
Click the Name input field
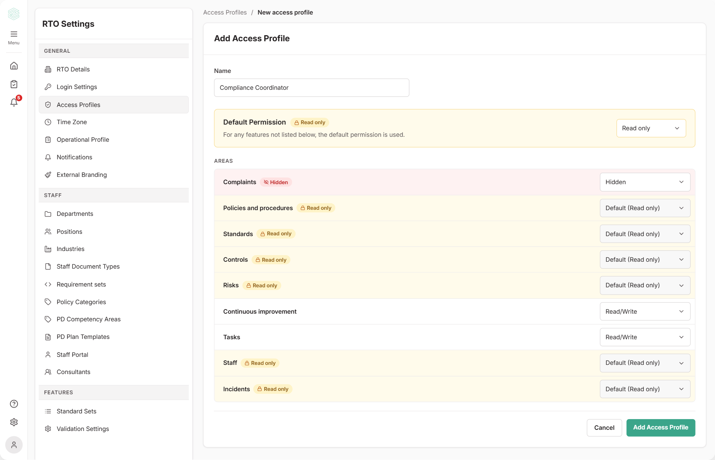click(312, 87)
